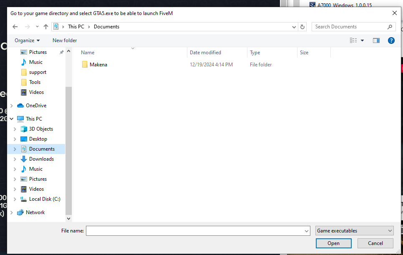Click the Documents icon in address bar
Image resolution: width=403 pixels, height=255 pixels.
point(56,27)
